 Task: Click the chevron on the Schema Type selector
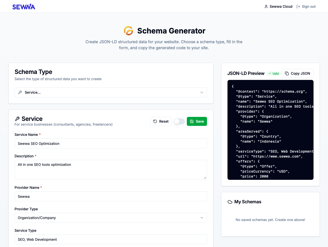pyautogui.click(x=202, y=92)
